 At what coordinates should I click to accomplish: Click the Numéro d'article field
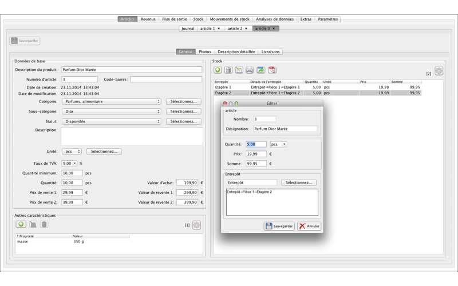click(x=80, y=80)
